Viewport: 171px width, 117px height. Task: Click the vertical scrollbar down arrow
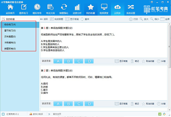169,110
